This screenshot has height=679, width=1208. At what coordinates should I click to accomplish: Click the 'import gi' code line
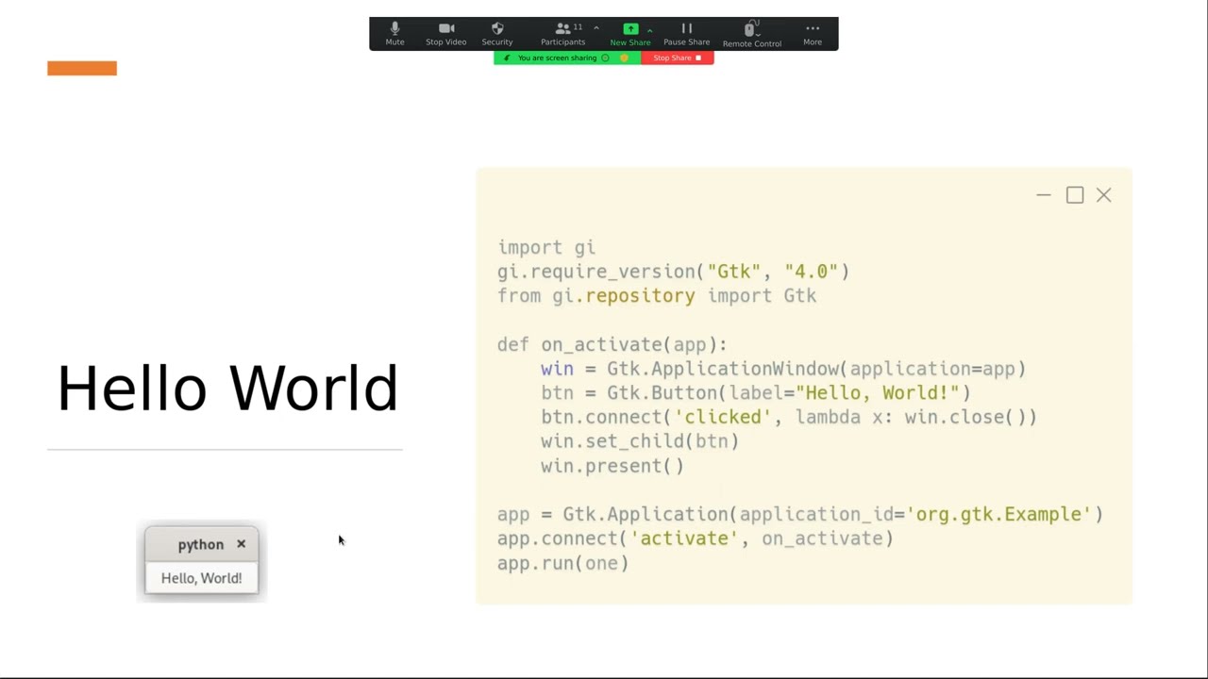(x=546, y=247)
